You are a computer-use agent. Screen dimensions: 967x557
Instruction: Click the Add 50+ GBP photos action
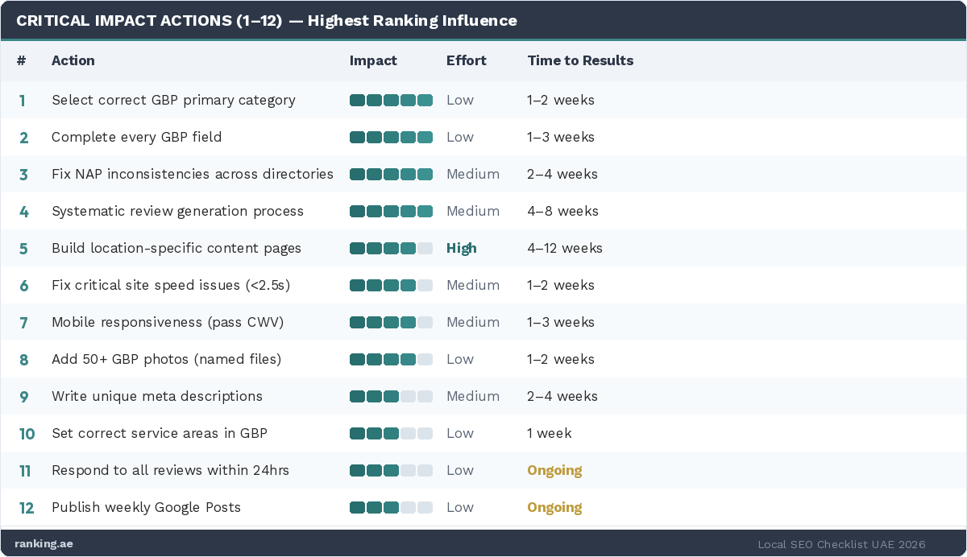(166, 360)
